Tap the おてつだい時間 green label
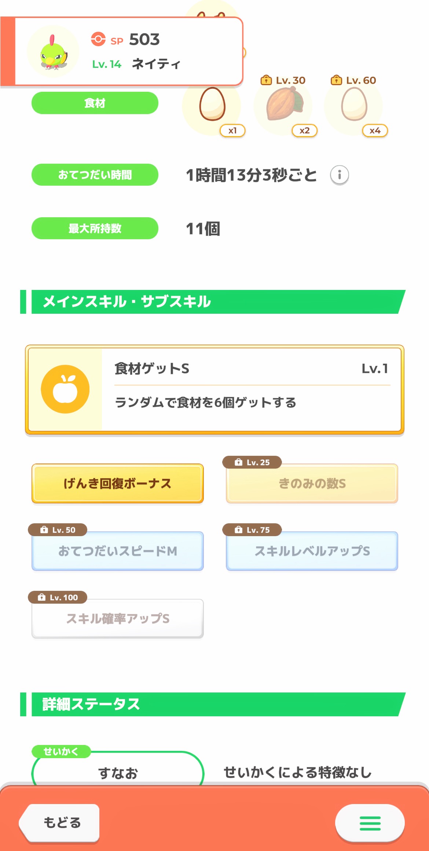429x851 pixels. tap(95, 175)
